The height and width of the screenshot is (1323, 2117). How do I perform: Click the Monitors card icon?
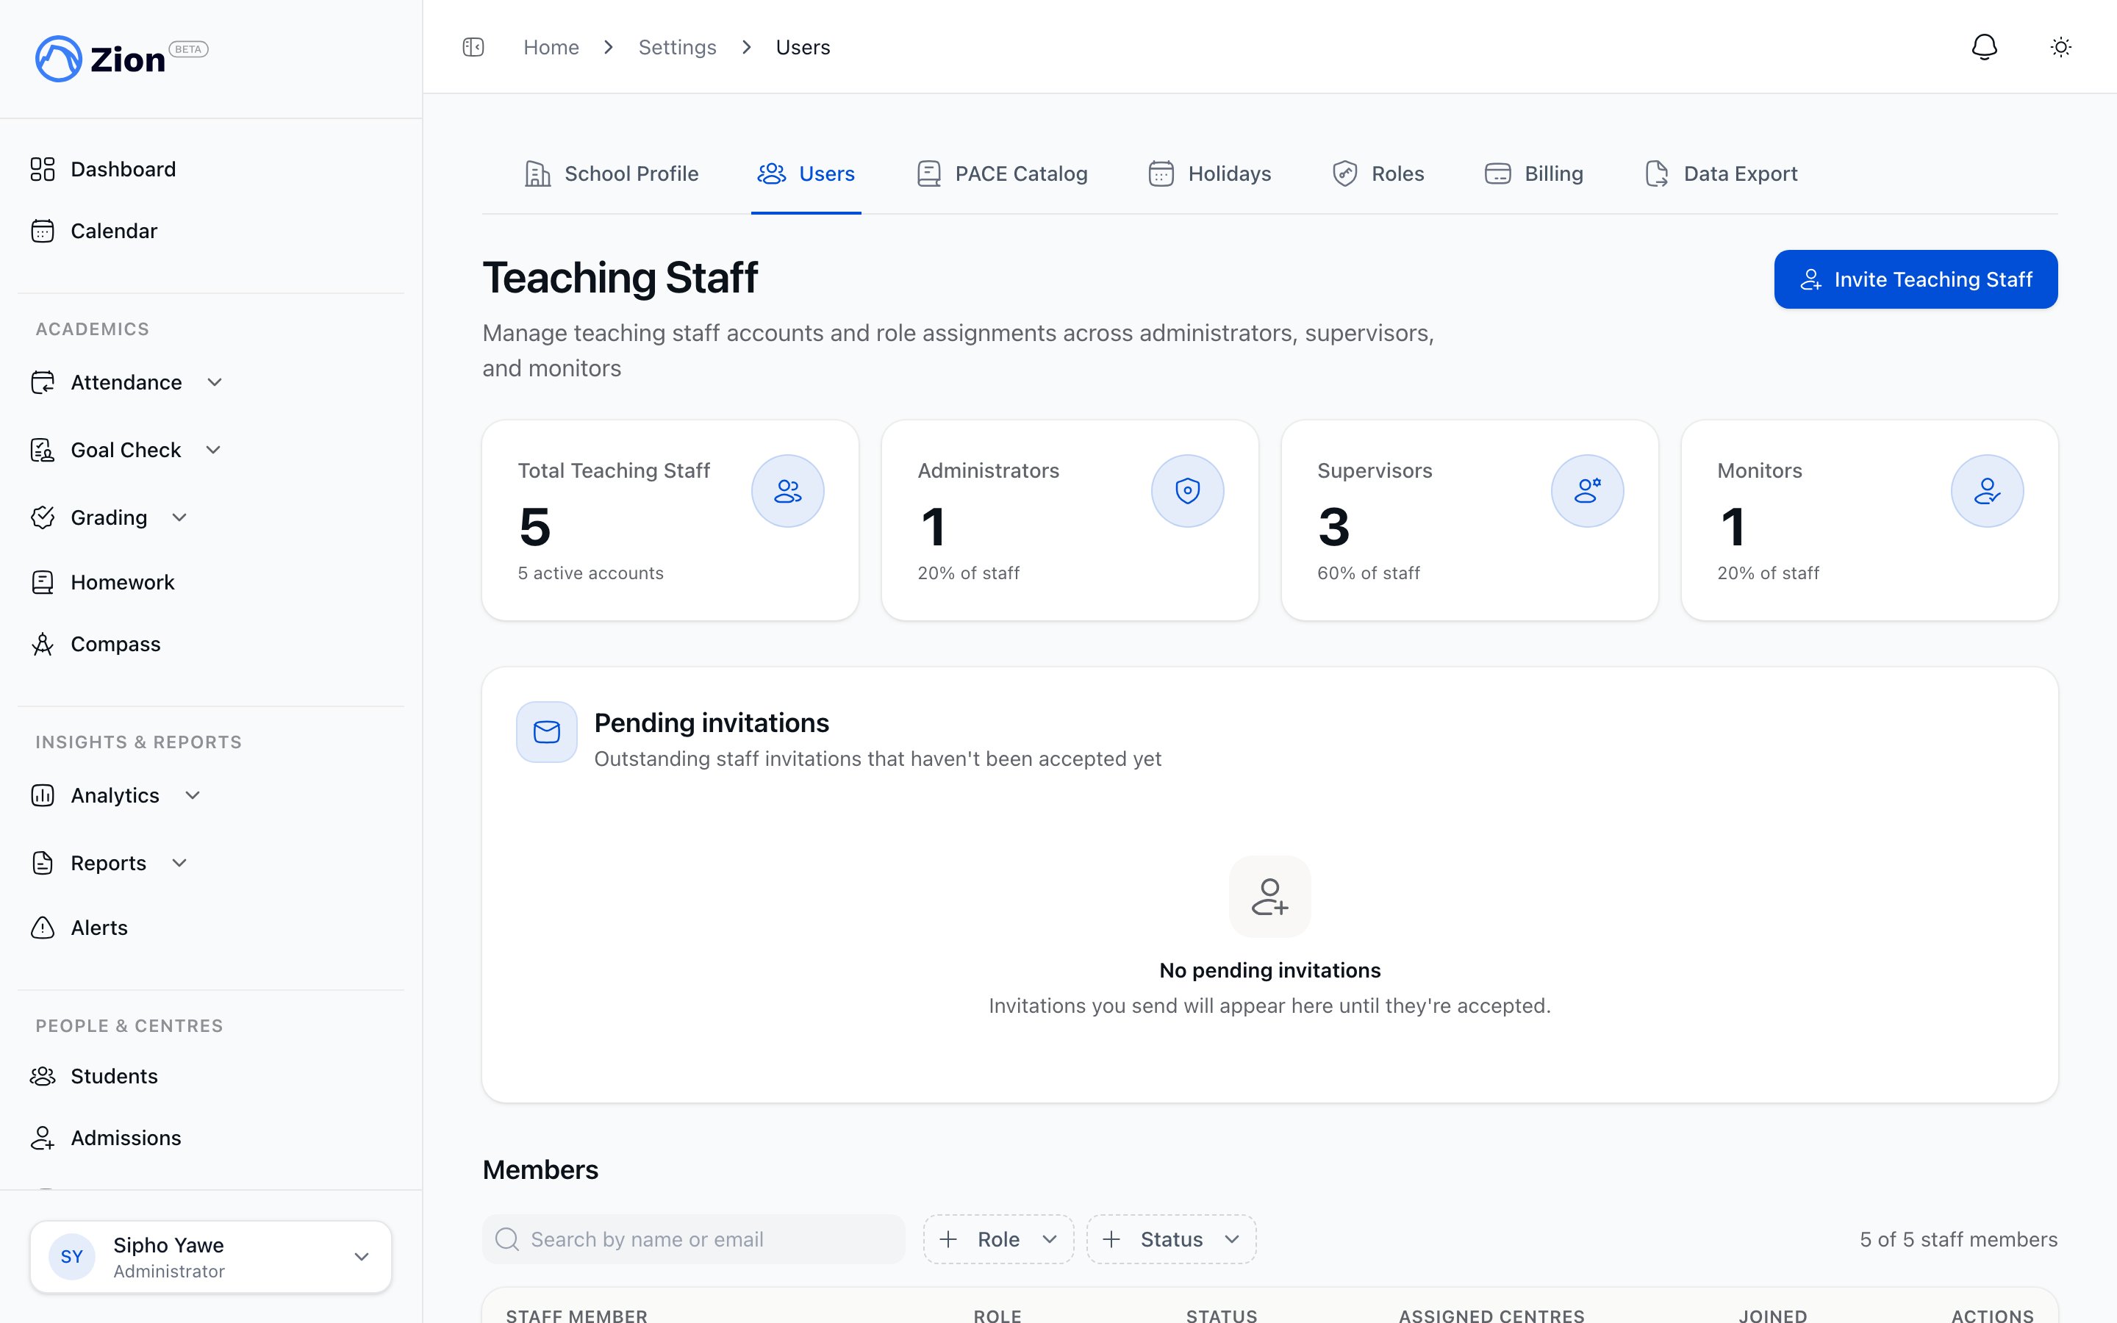pos(1987,491)
